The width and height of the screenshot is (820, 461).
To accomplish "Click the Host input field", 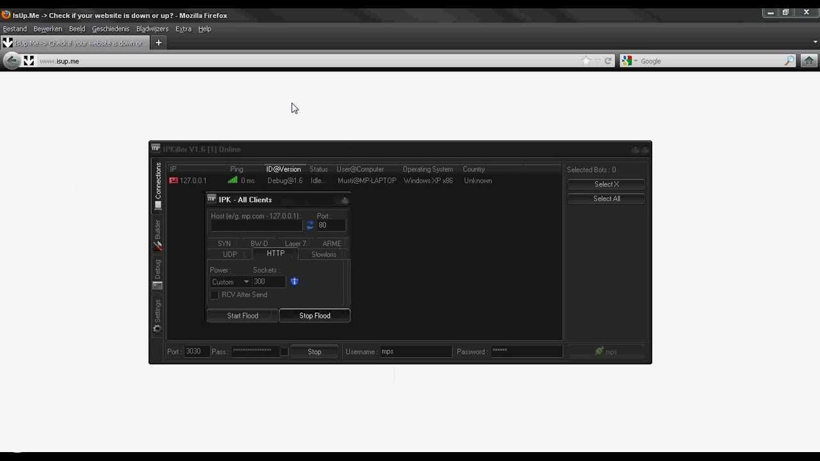I will click(257, 225).
